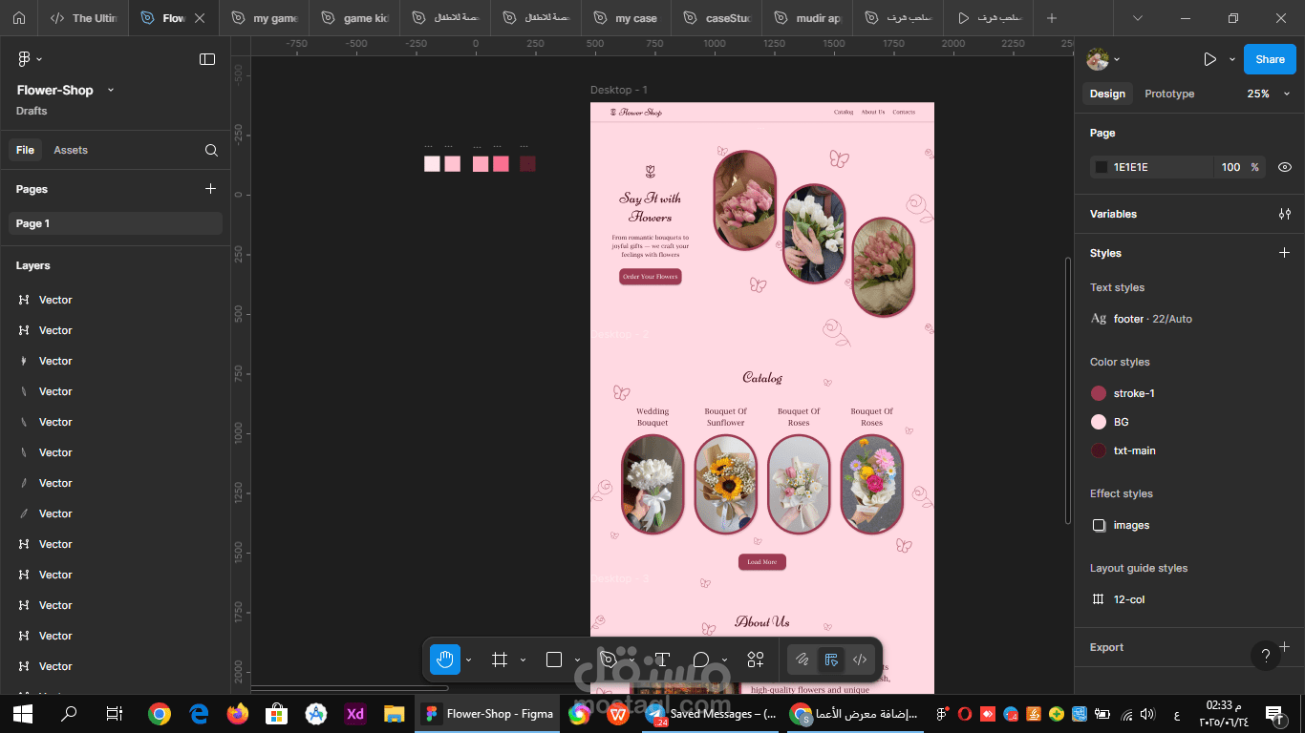Open the 'caseStud' file tab
Screen dimensions: 1305x733
pos(716,18)
